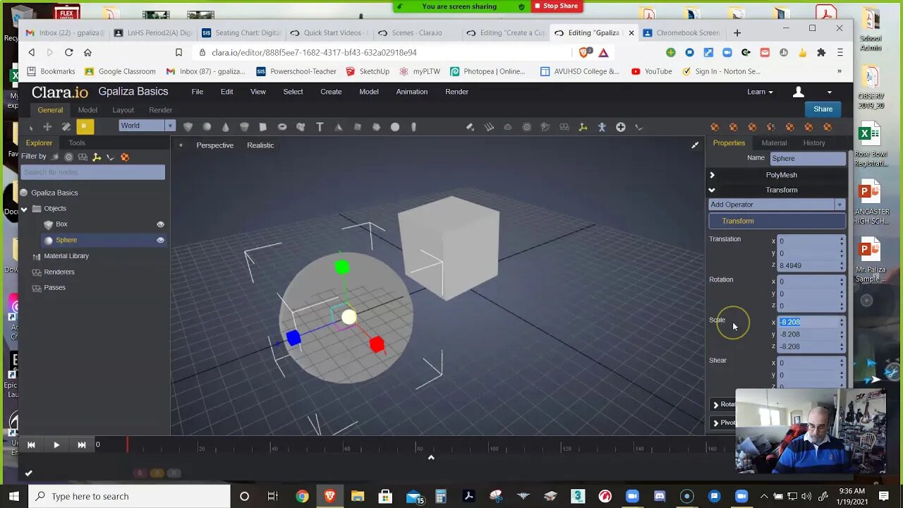Open Material Library in explorer tree
This screenshot has width=903, height=508.
pyautogui.click(x=66, y=256)
